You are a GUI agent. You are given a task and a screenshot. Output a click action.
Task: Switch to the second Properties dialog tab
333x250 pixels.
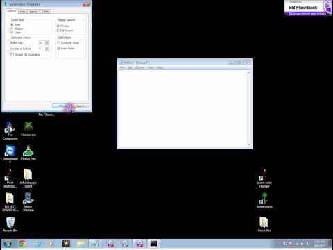coord(22,12)
